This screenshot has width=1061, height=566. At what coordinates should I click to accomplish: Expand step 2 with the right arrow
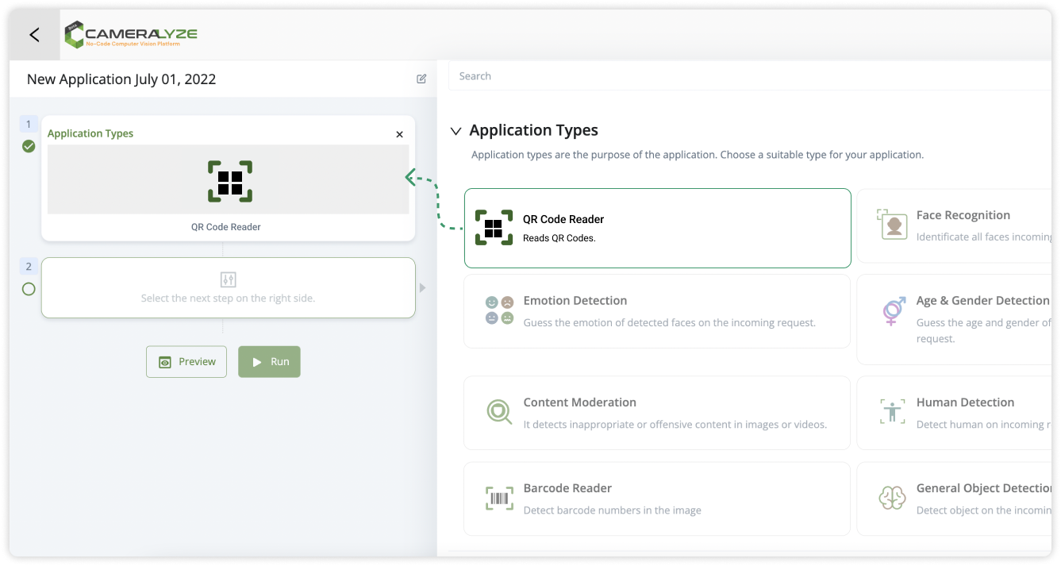click(x=422, y=287)
